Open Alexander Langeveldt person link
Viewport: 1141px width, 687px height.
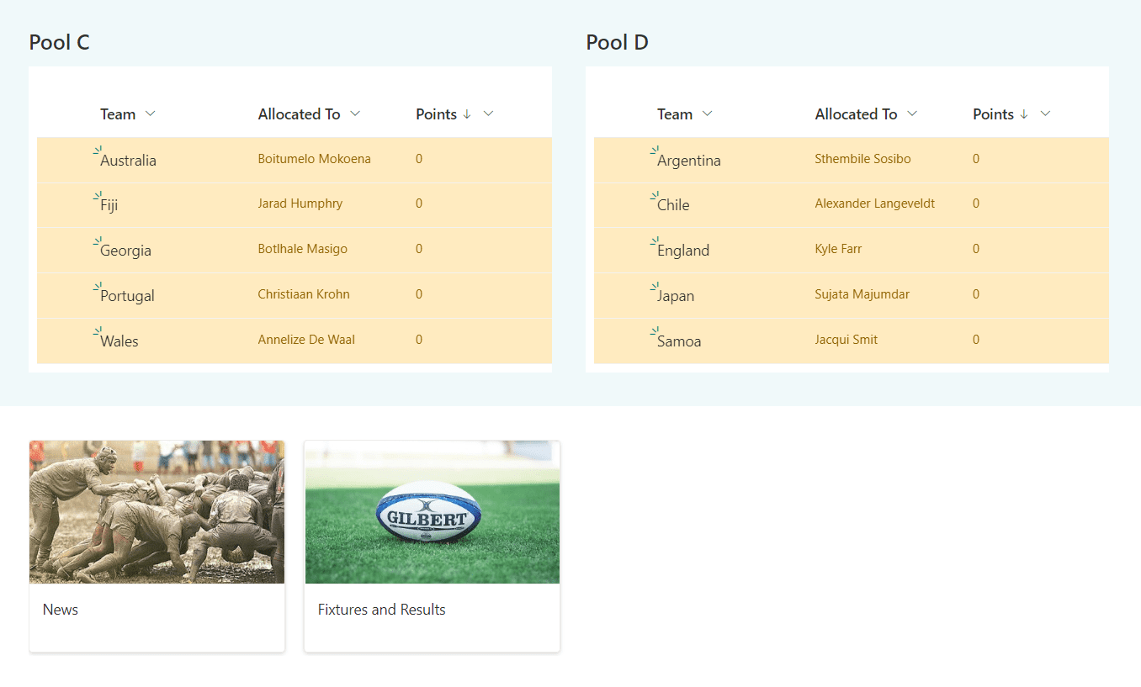tap(874, 203)
